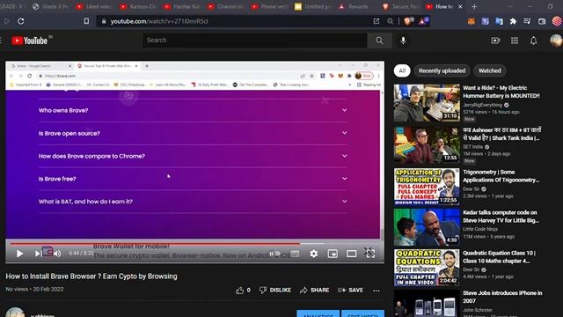Open Trigonometry Applications video thumbnail
The height and width of the screenshot is (317, 563).
[x=427, y=187]
